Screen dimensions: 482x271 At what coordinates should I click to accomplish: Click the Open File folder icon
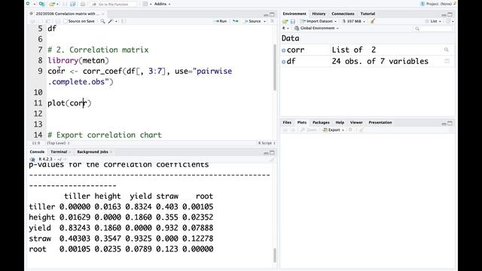pyautogui.click(x=52, y=4)
